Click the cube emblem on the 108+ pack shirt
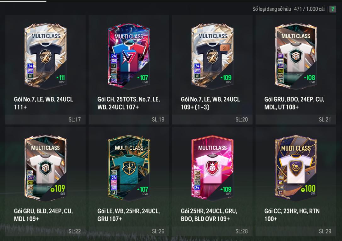Screen dimensions: 342x241 [296, 56]
